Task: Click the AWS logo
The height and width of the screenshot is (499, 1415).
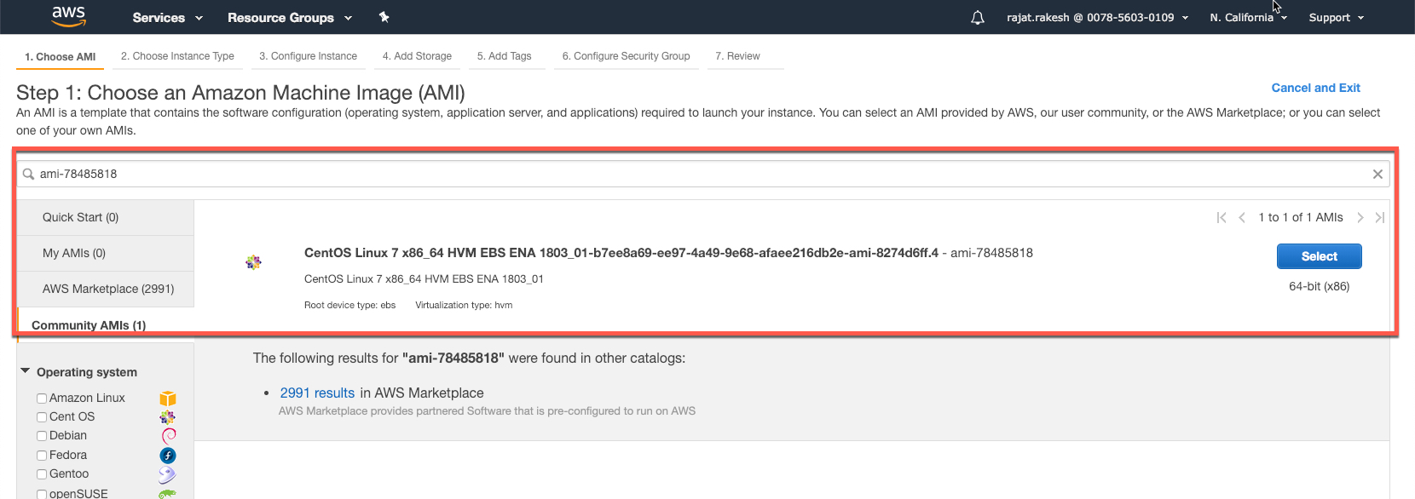Action: pyautogui.click(x=69, y=16)
